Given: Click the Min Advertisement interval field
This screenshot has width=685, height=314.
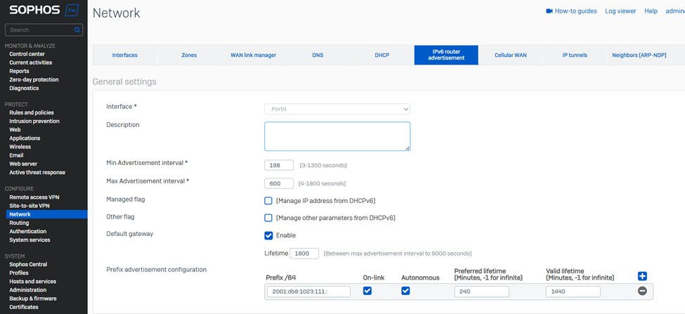Looking at the screenshot, I should coord(279,165).
